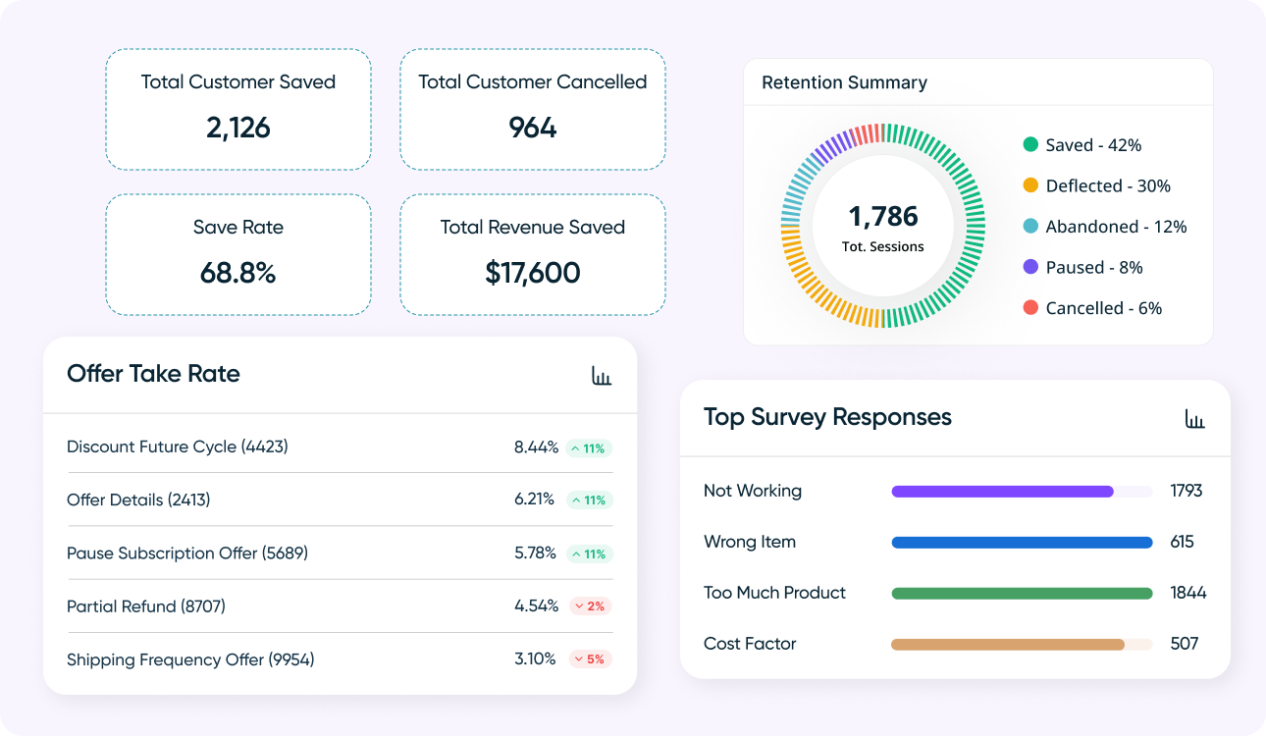This screenshot has height=736, width=1266.
Task: Click the 2% down badge for Partial Refund
Action: click(590, 606)
